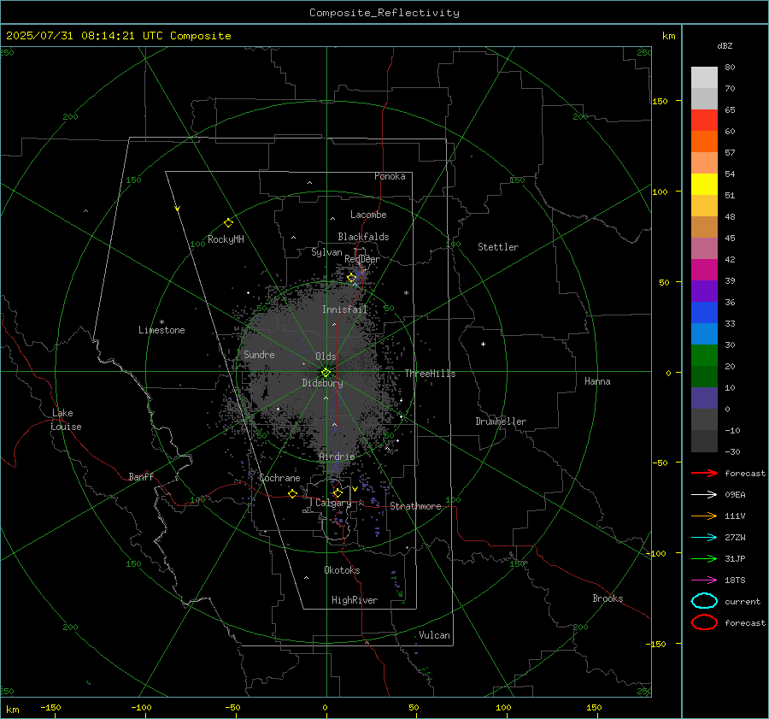This screenshot has width=769, height=719.
Task: Click the cyan 27ZW arrow icon
Action: pos(704,538)
